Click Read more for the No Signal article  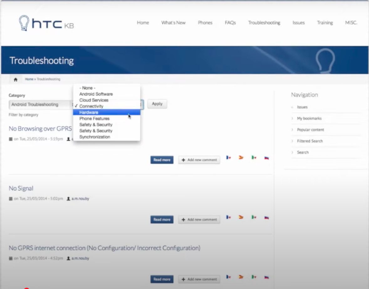(x=162, y=219)
